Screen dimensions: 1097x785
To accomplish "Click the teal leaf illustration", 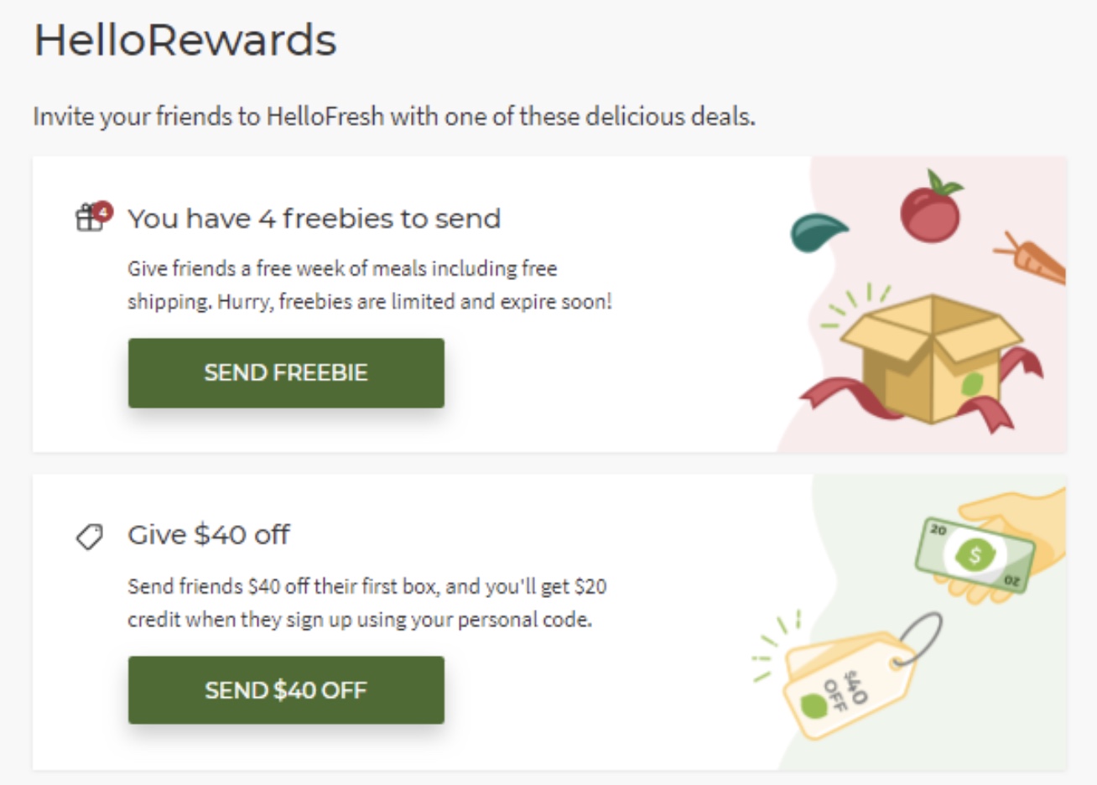I will click(x=817, y=231).
